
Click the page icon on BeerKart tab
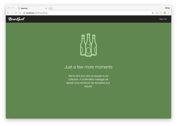[x=19, y=8]
